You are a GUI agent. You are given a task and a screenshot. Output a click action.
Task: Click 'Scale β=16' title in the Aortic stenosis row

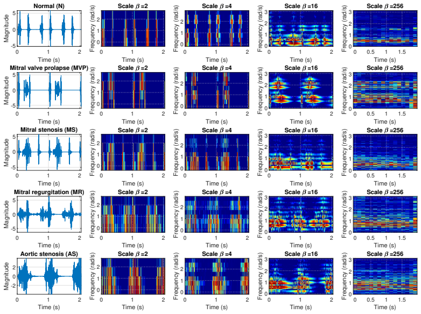coord(301,254)
